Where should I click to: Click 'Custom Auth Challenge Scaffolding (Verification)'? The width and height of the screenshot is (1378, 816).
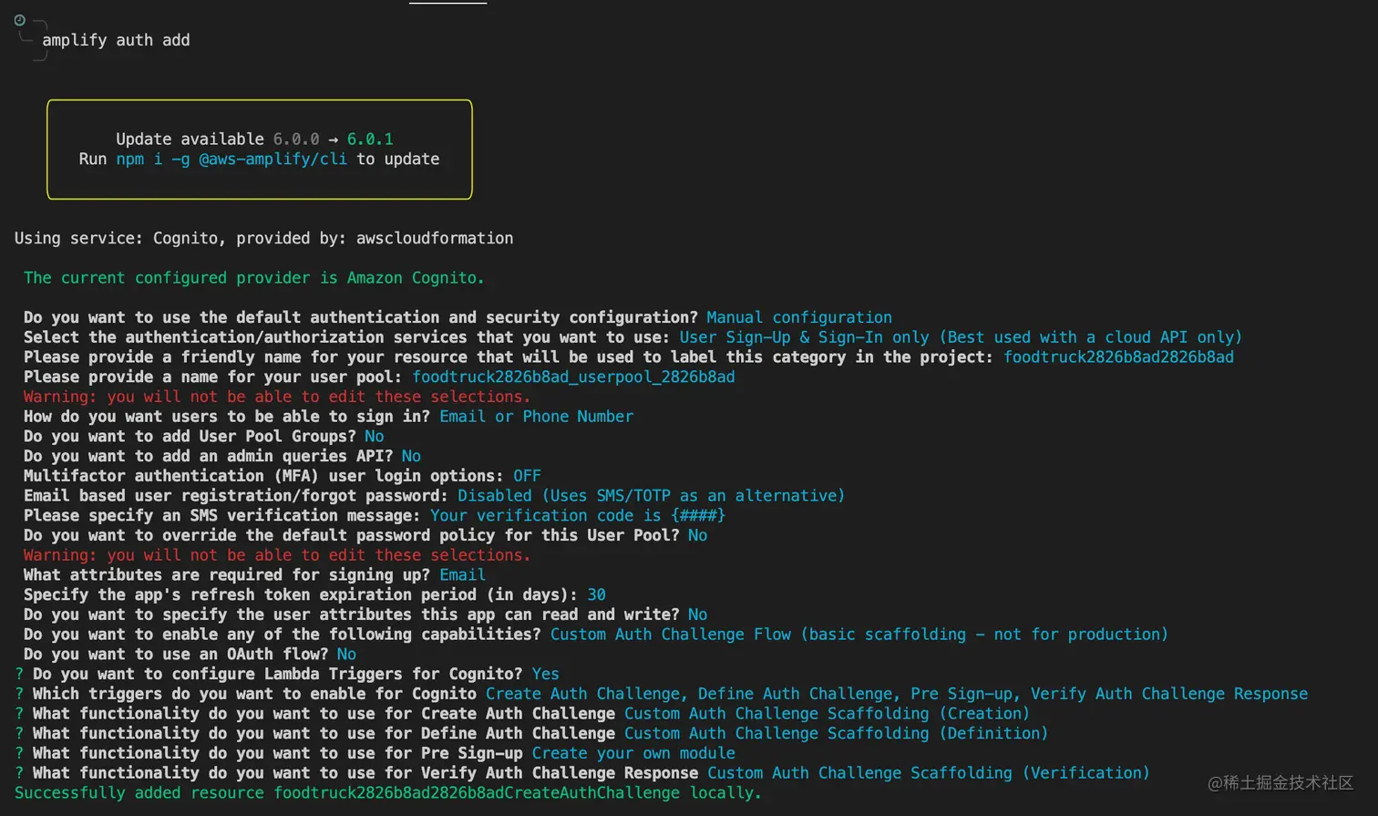[929, 774]
